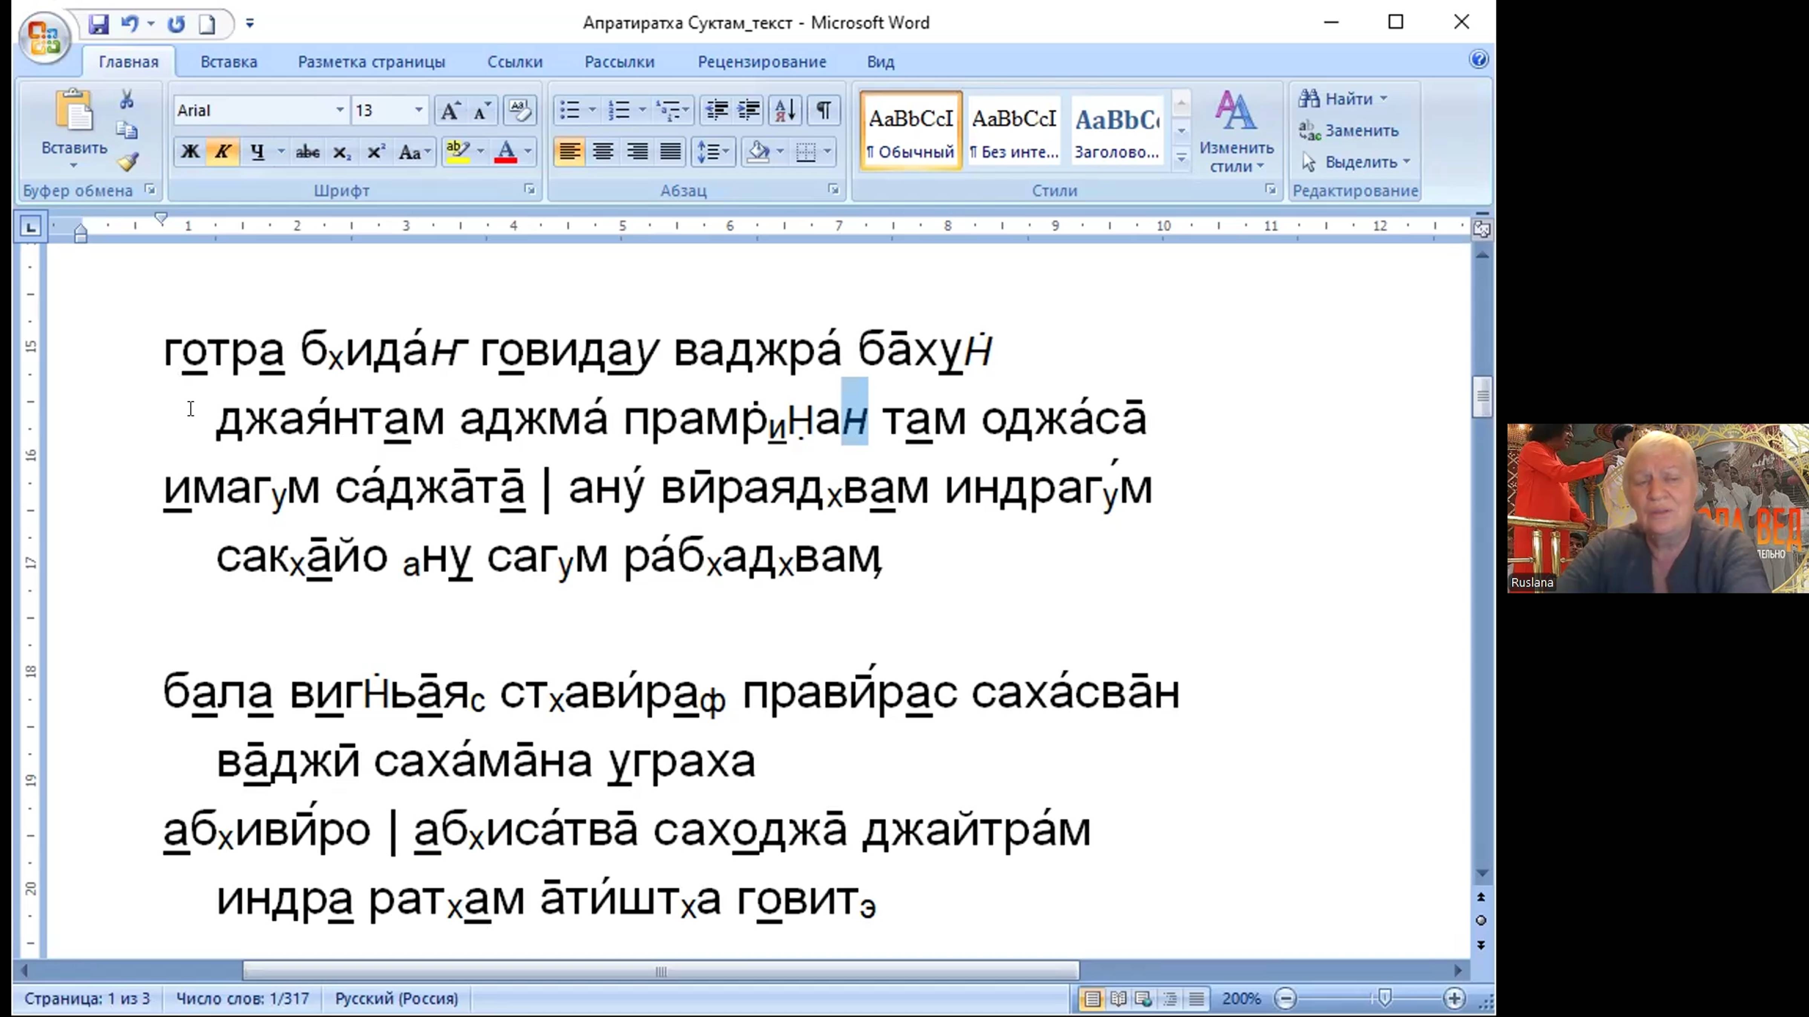
Task: Click the Cut scissors icon
Action: click(x=126, y=99)
